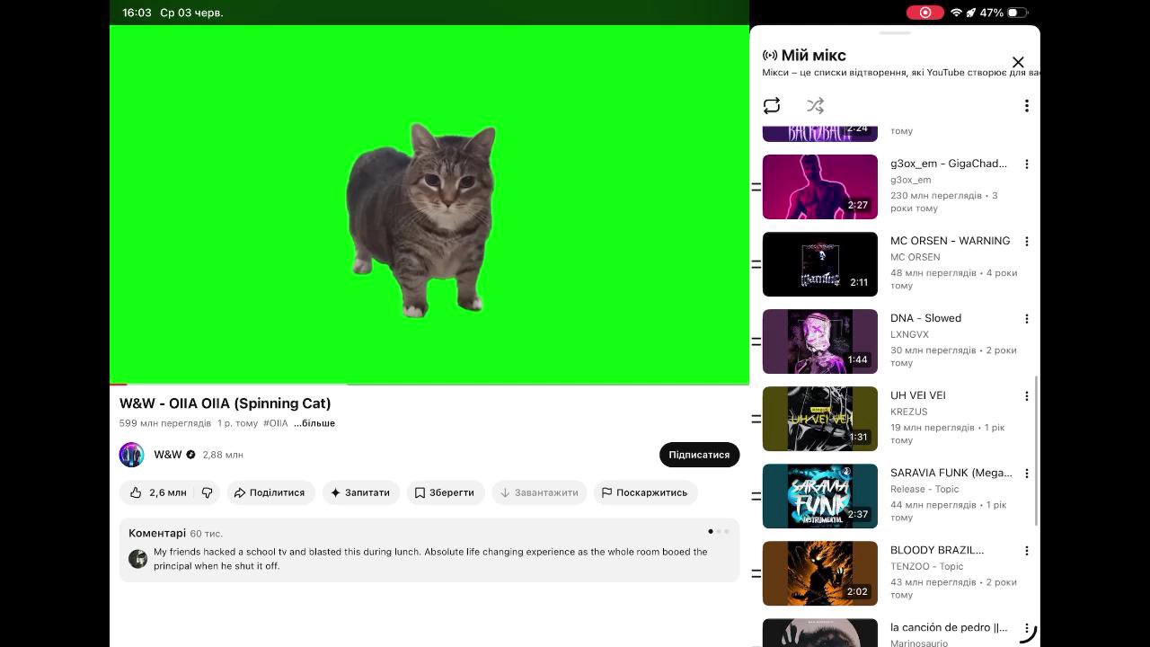Select the UH VEI VEI title

pos(917,395)
